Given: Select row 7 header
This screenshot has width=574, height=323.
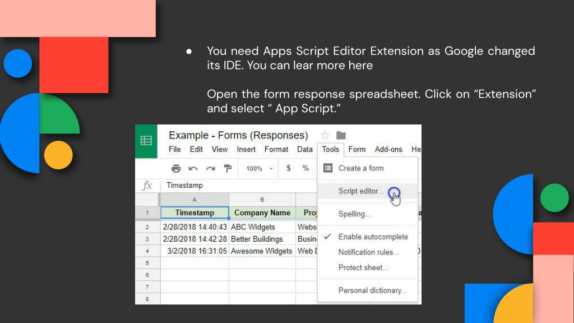Looking at the screenshot, I should pos(147,287).
